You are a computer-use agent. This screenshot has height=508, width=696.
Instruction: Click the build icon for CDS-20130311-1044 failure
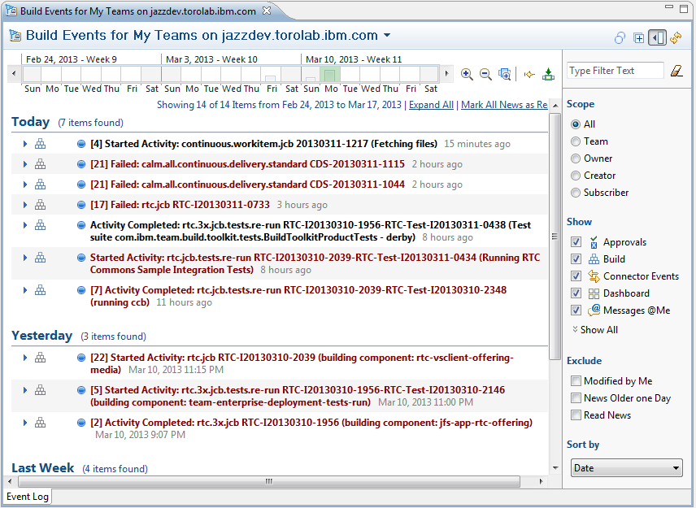pos(41,185)
